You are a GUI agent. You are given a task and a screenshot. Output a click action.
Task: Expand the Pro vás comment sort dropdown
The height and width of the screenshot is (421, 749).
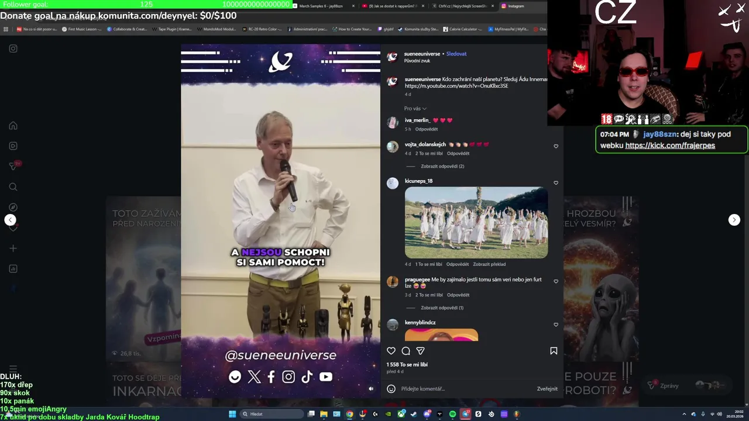click(x=415, y=108)
